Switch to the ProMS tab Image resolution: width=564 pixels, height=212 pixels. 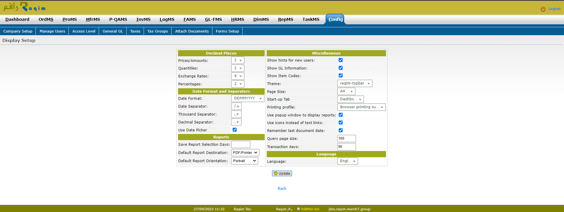(x=70, y=19)
